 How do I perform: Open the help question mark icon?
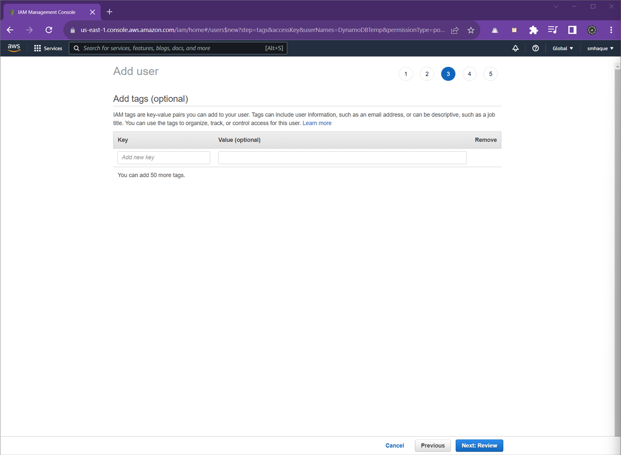click(536, 48)
